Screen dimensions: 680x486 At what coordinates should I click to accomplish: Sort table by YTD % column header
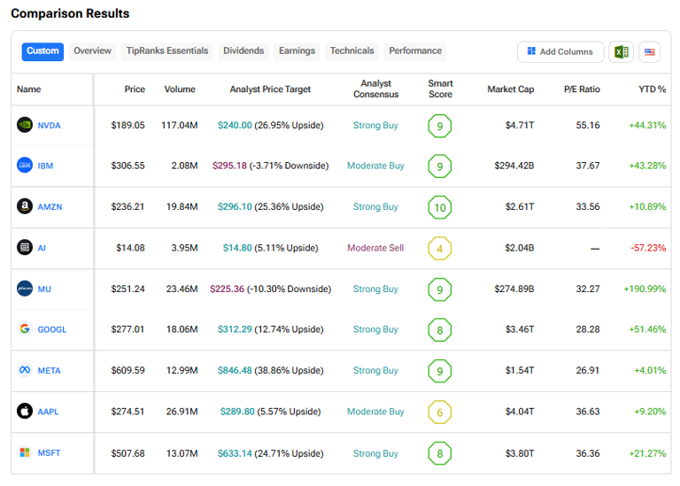click(x=652, y=89)
